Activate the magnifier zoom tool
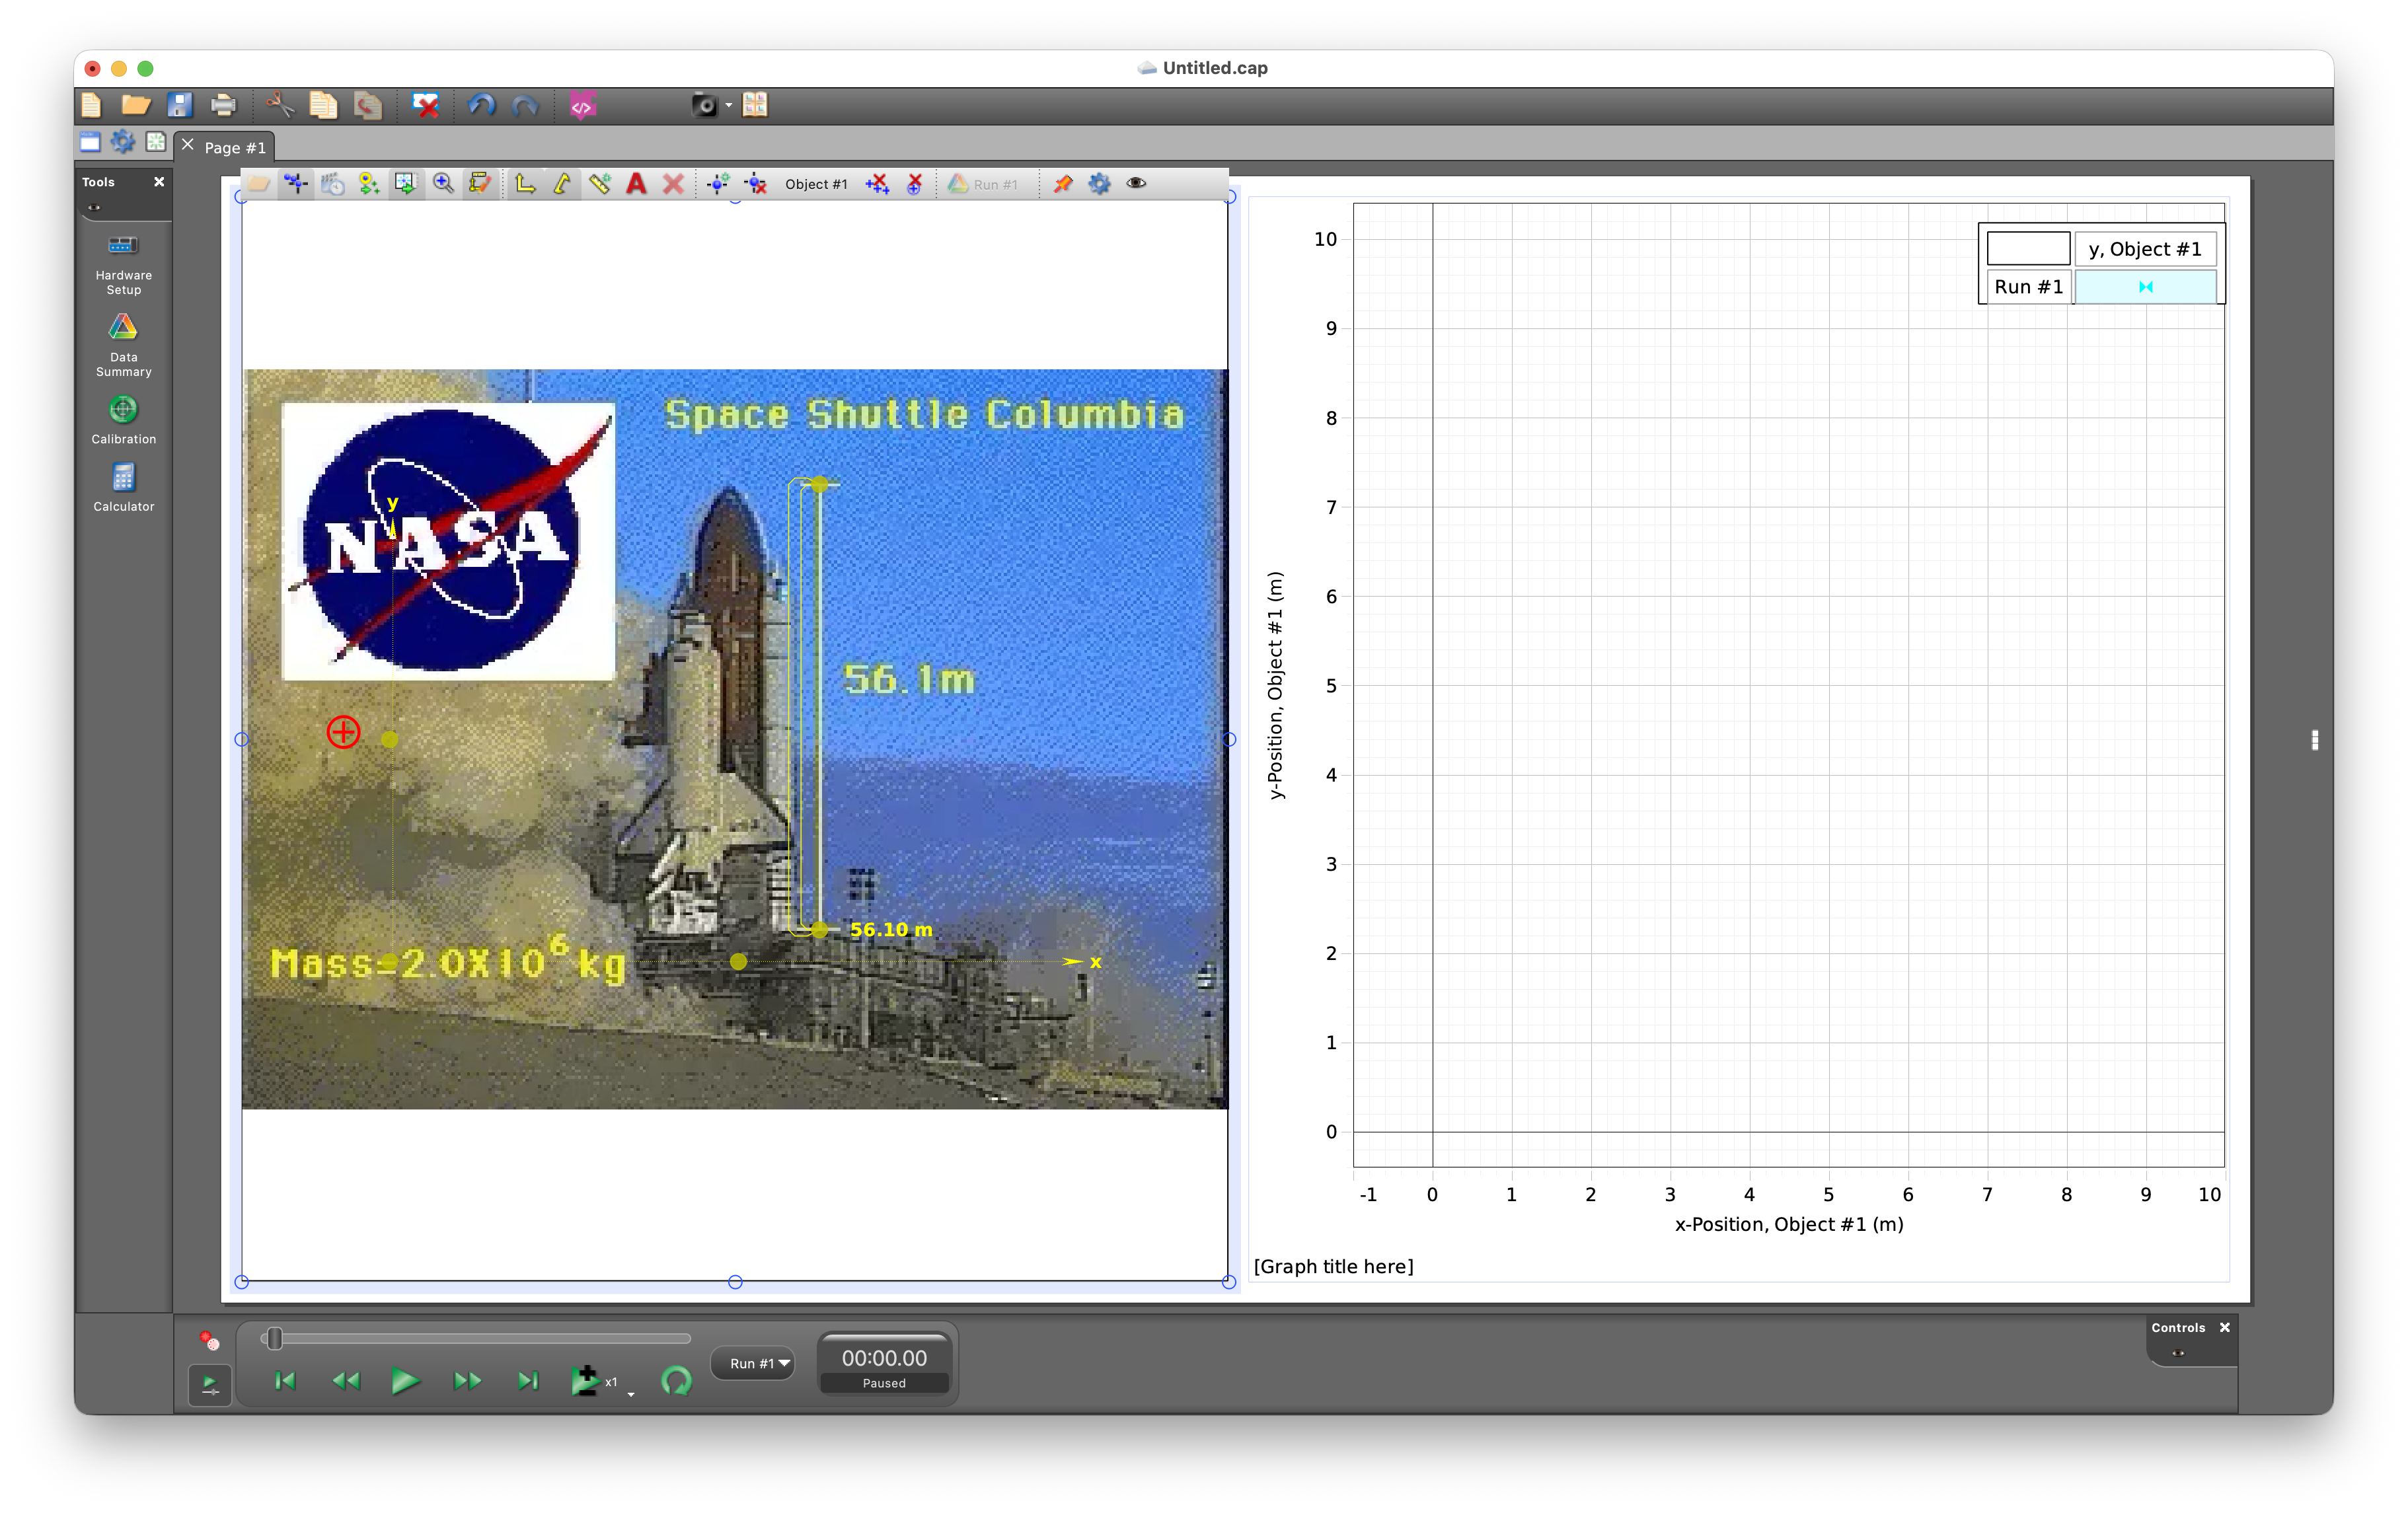2408x1513 pixels. coord(443,183)
